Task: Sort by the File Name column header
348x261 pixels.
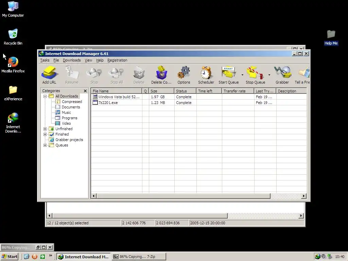Action: (x=116, y=91)
